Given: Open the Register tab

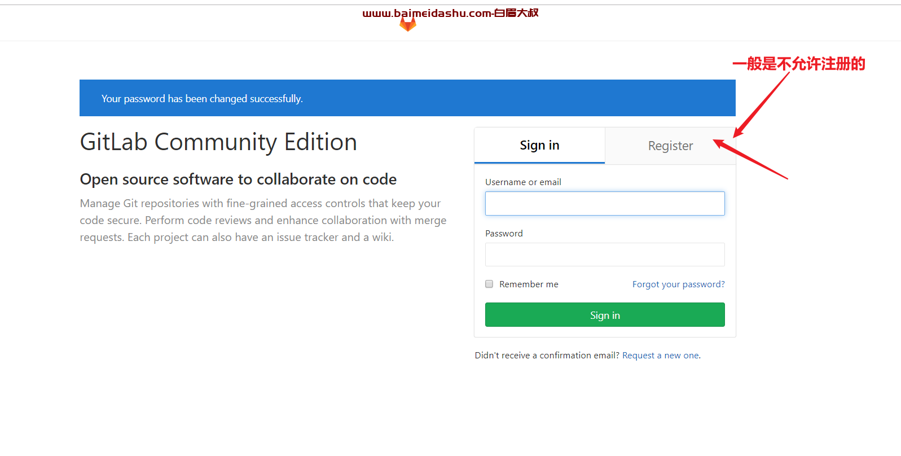Looking at the screenshot, I should point(670,146).
